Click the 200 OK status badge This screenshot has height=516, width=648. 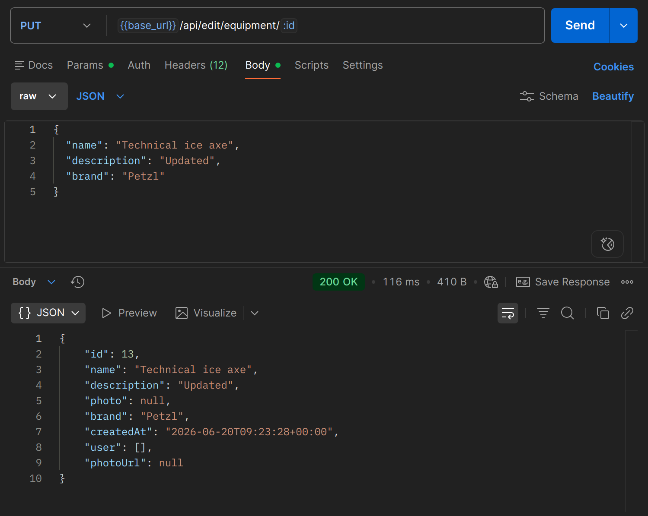point(338,282)
